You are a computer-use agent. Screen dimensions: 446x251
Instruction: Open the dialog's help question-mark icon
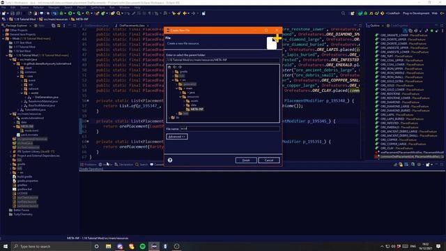pyautogui.click(x=170, y=160)
